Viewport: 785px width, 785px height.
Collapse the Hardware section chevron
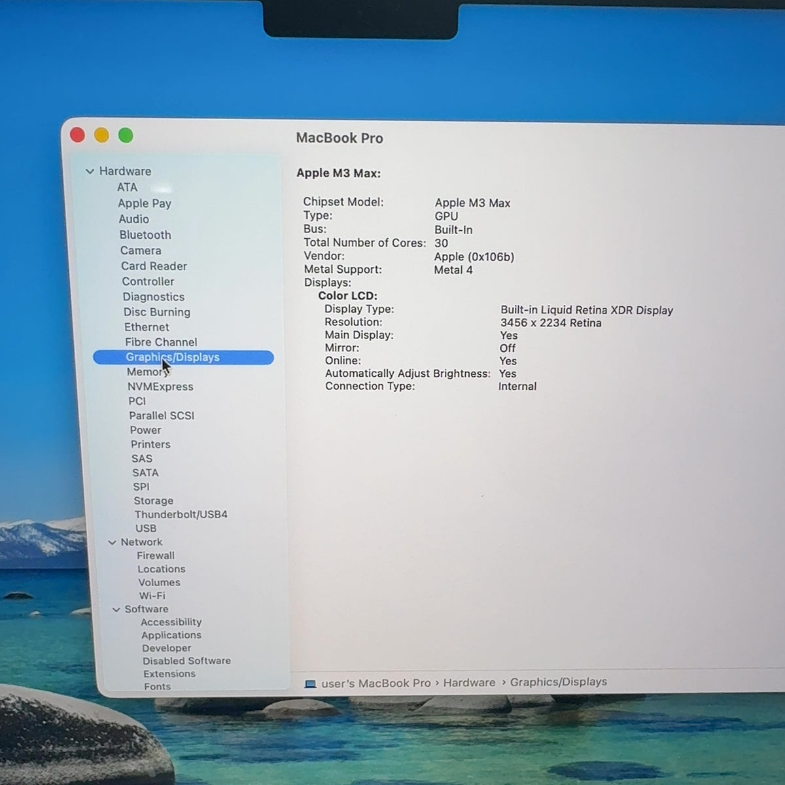coord(90,171)
